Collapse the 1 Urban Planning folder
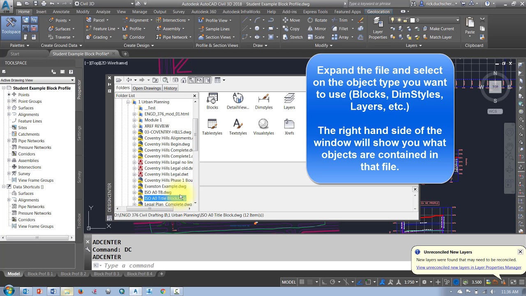The image size is (526, 296). (128, 102)
